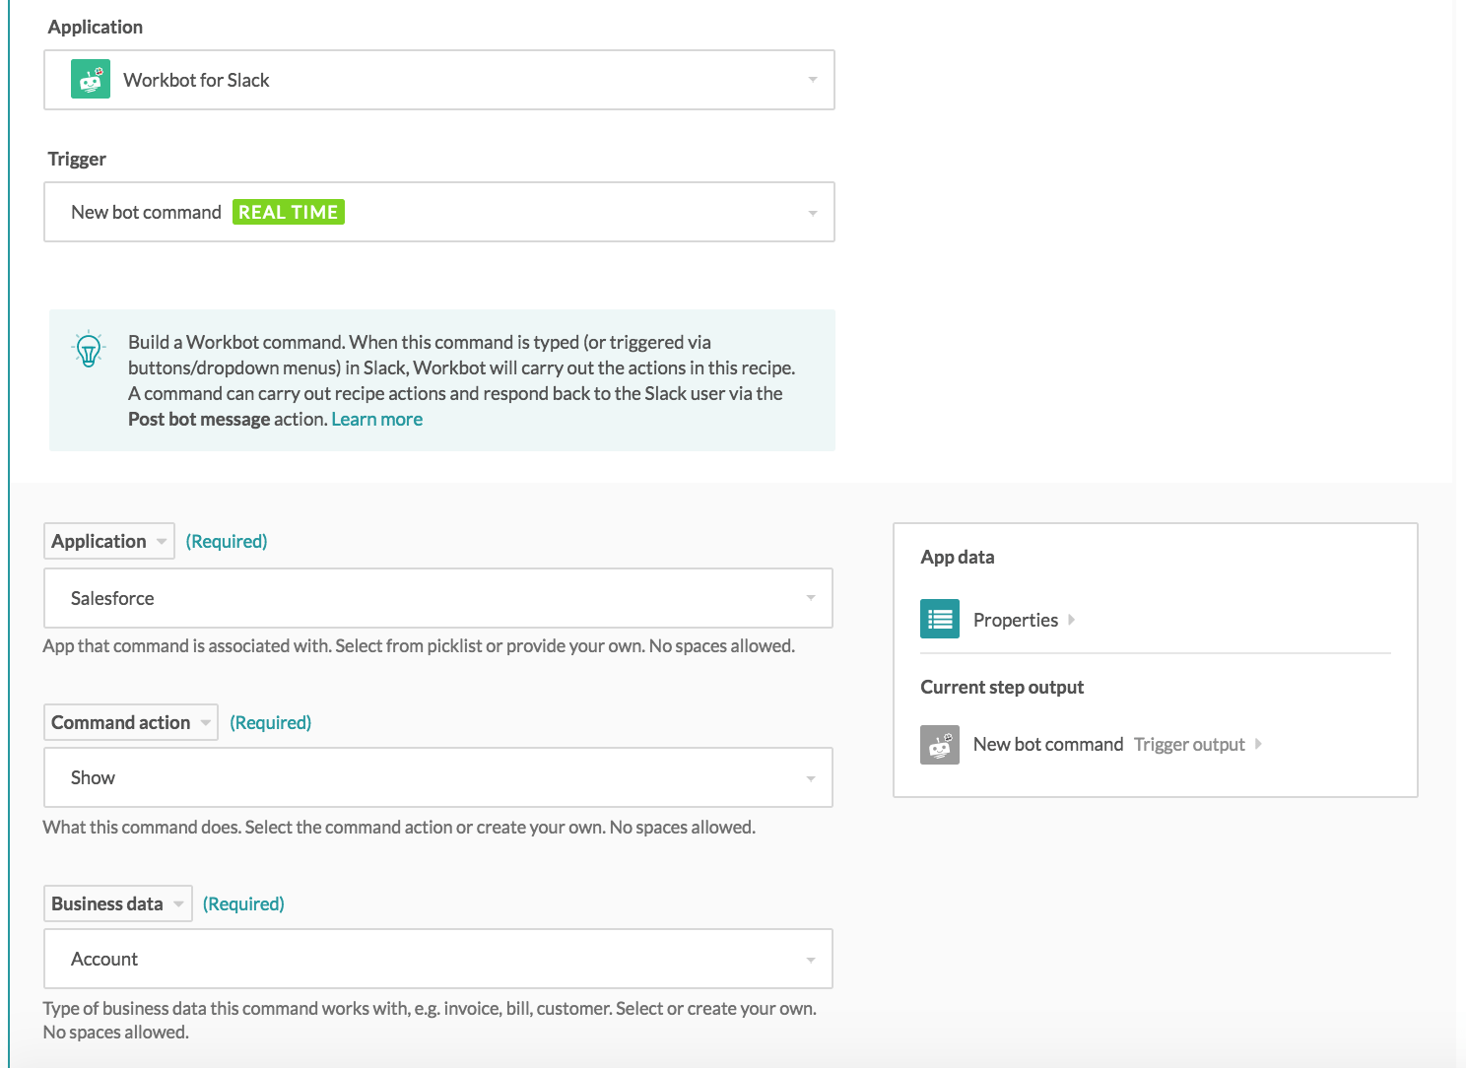Image resolution: width=1466 pixels, height=1068 pixels.
Task: Click the lightbulb tip icon
Action: 87,349
